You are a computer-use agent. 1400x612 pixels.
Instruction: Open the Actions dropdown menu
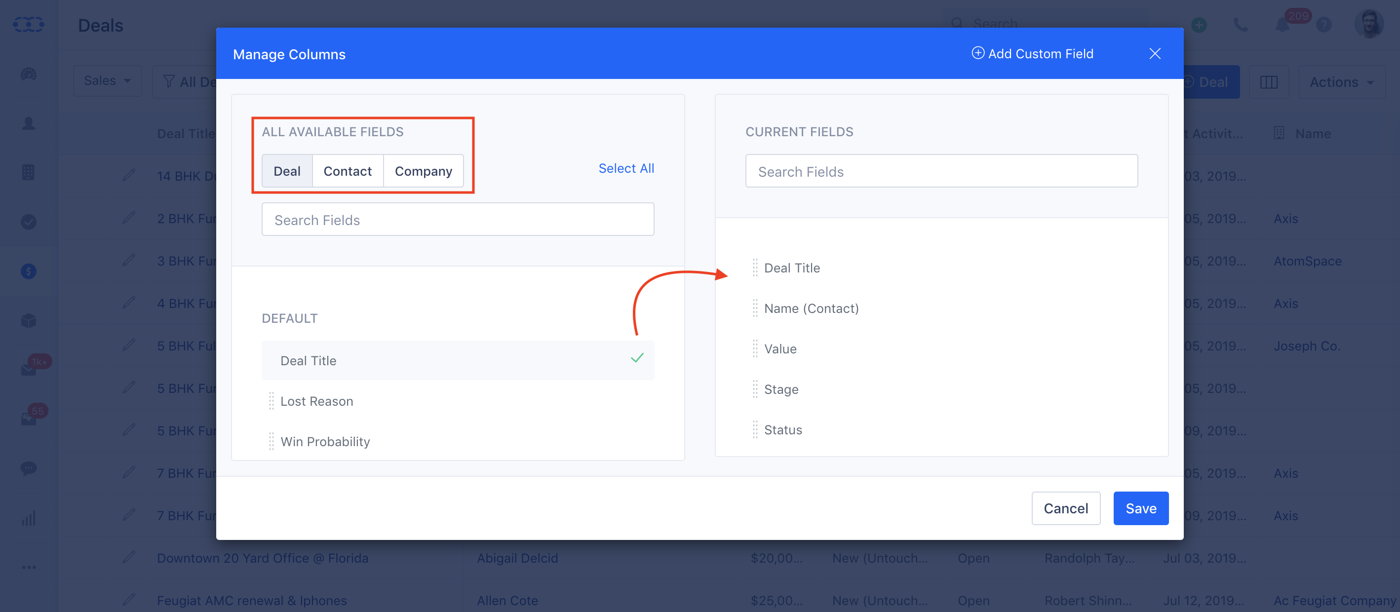[1341, 82]
